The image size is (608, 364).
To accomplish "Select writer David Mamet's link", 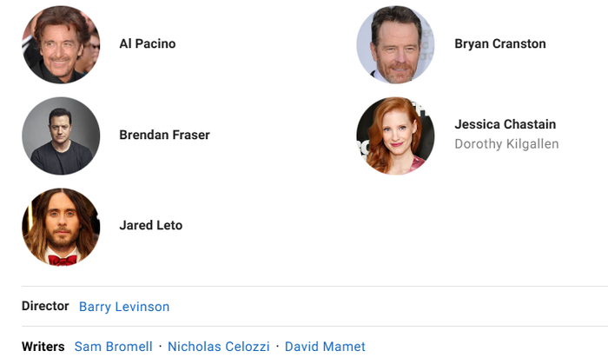I will (325, 347).
